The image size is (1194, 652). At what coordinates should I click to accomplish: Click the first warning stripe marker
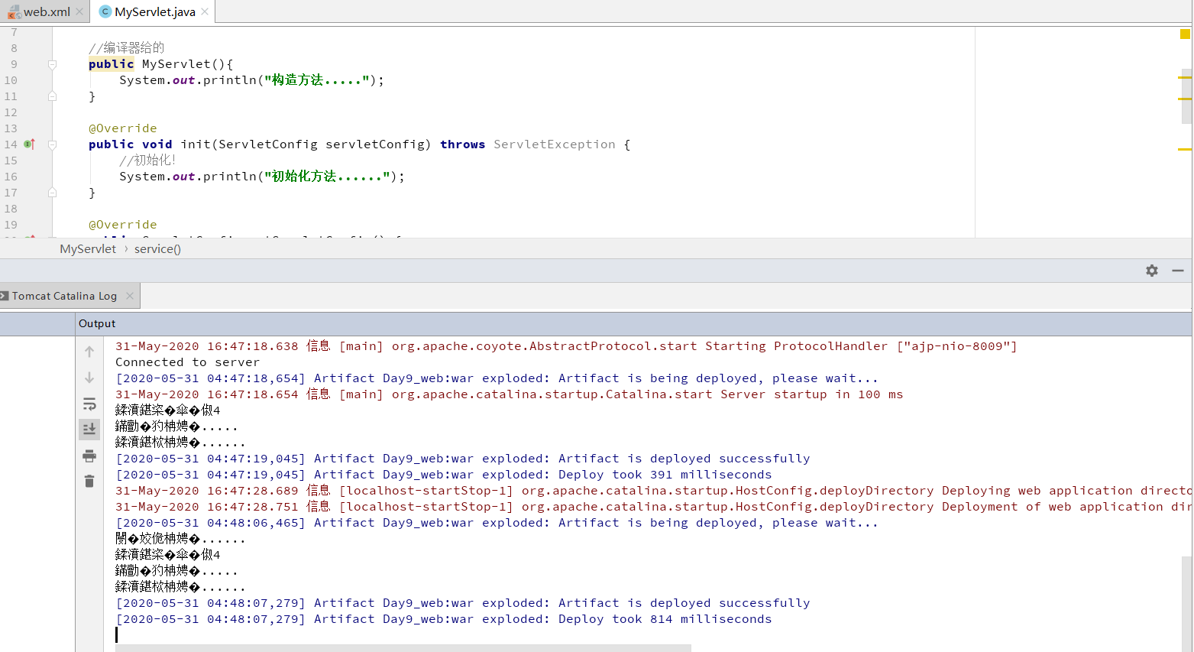(x=1185, y=78)
